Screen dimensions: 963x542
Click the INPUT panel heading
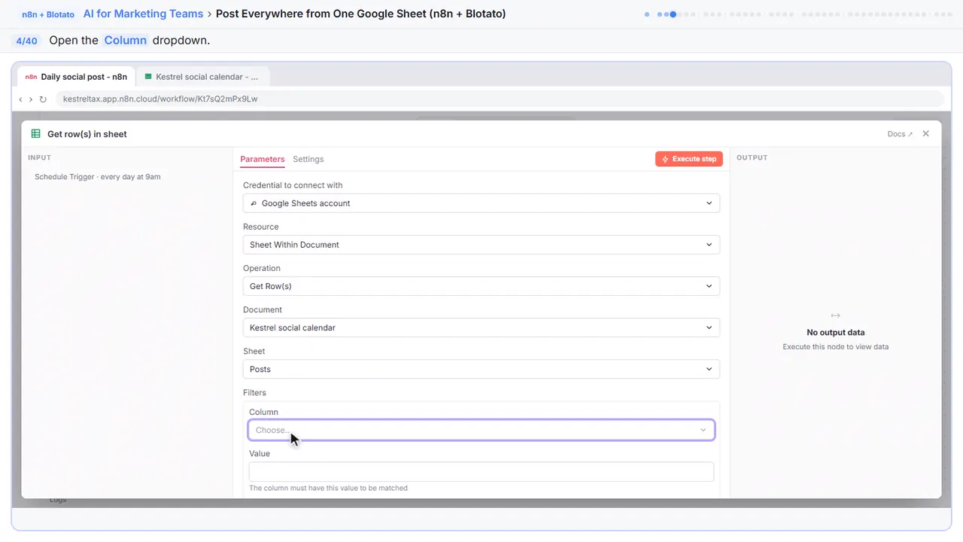(x=39, y=158)
